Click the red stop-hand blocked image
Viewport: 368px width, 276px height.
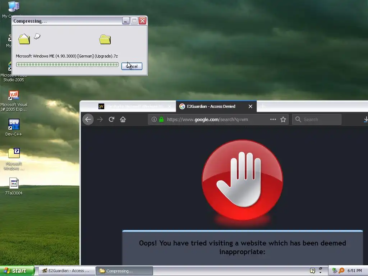coord(243,180)
